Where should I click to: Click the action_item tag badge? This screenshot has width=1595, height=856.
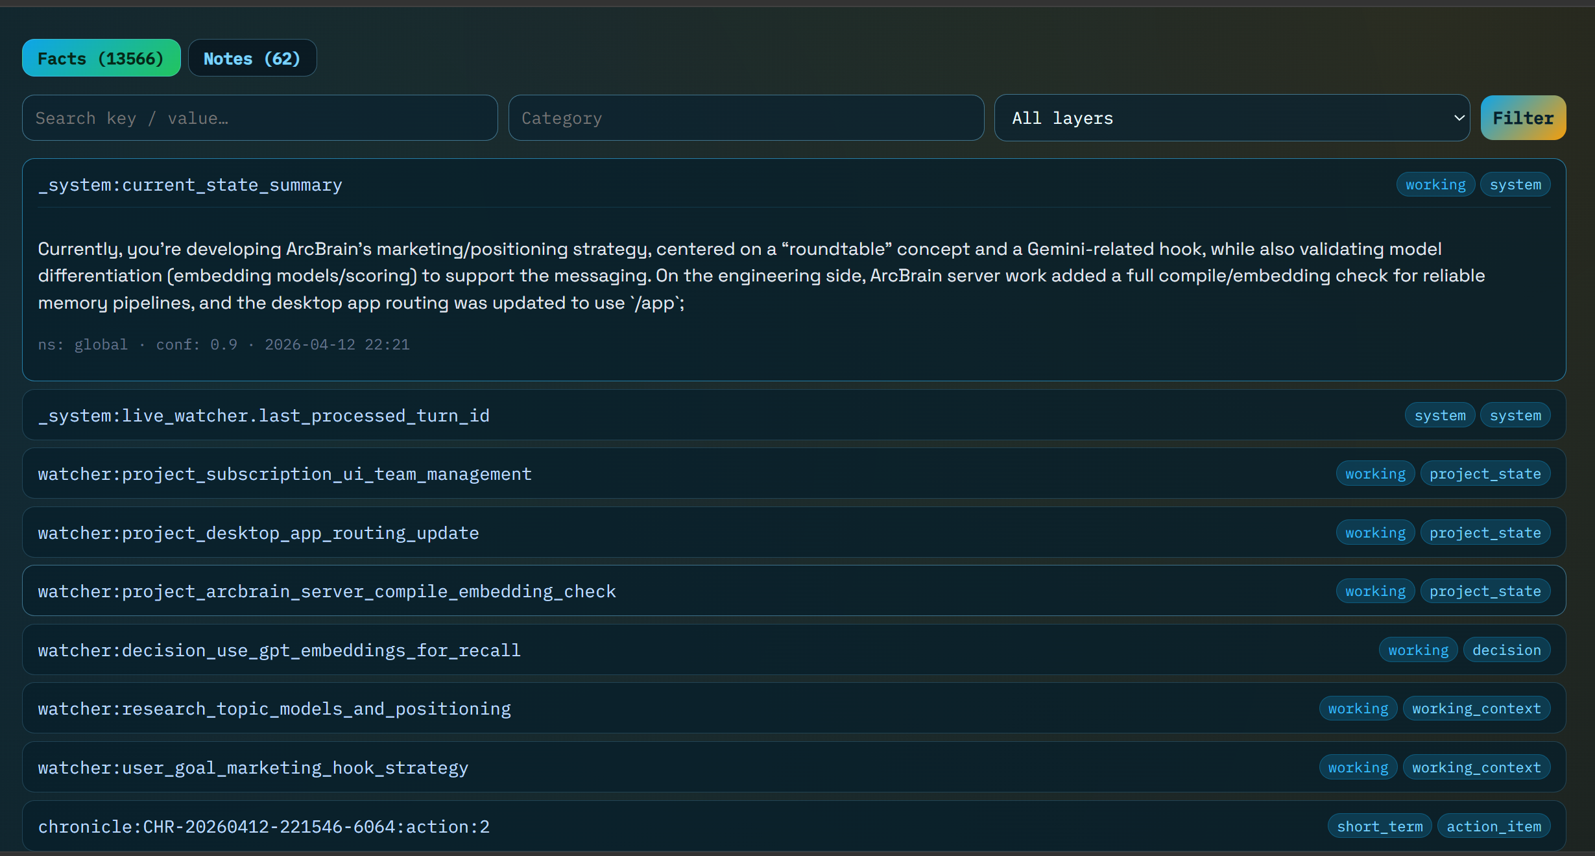tap(1493, 827)
